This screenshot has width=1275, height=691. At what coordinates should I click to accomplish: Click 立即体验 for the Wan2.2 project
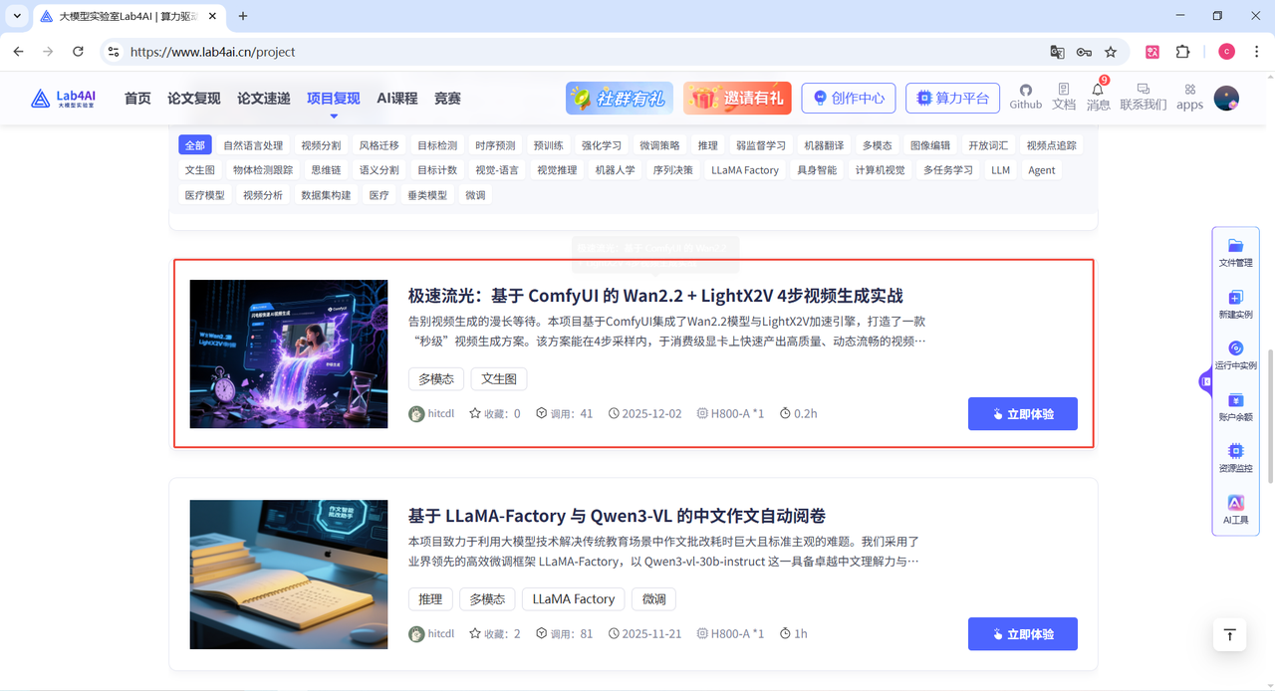(1023, 413)
